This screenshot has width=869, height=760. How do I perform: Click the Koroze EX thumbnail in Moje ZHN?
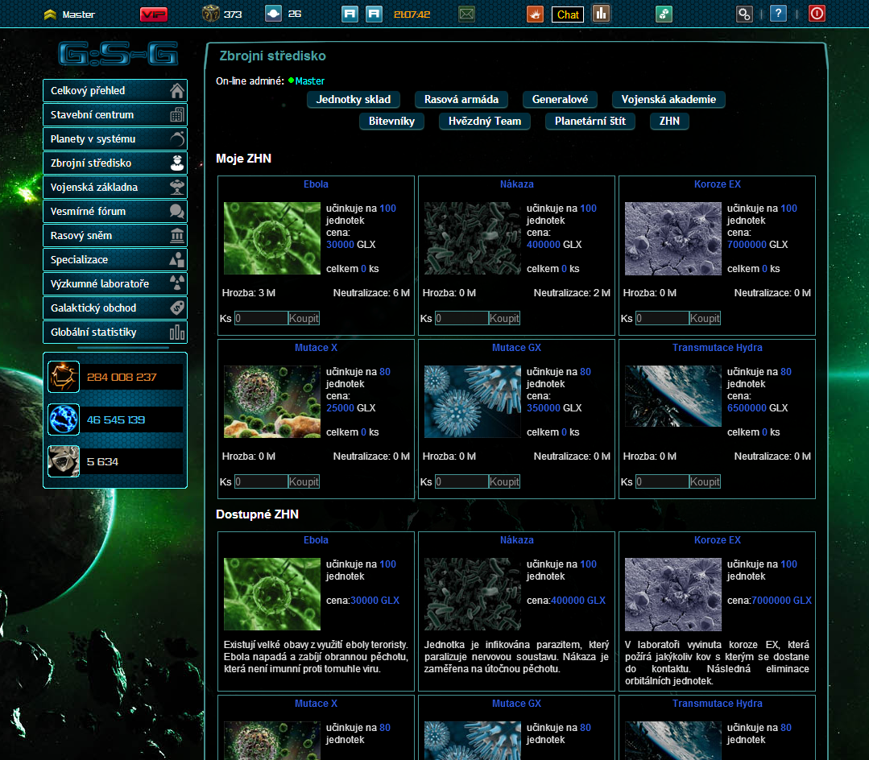673,238
